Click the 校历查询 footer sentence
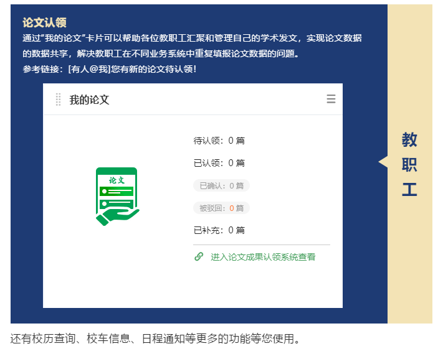This screenshot has width=443, height=354. tap(156, 339)
